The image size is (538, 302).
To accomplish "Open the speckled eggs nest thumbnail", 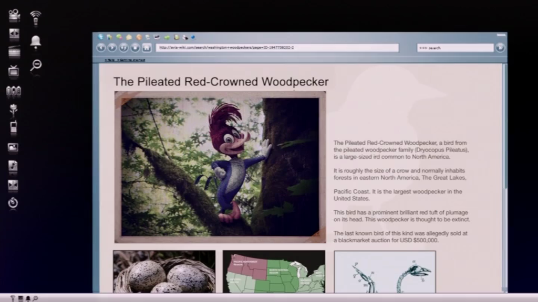I will (x=164, y=272).
